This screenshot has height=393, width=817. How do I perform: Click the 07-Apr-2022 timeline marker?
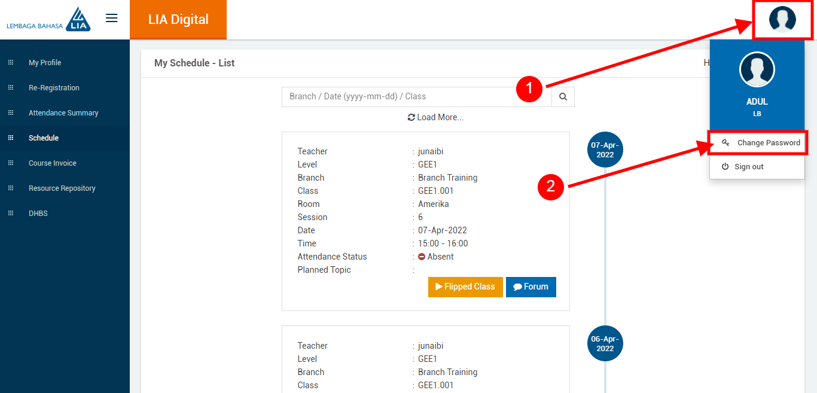(x=605, y=150)
